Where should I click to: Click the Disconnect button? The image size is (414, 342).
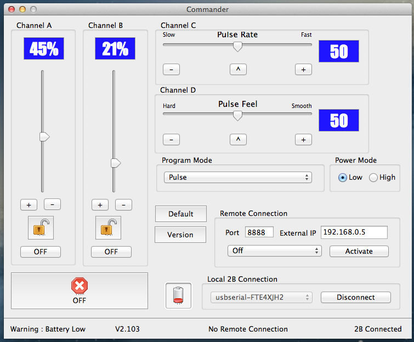(356, 298)
